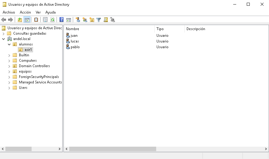Viewport: 269px width, 159px height.
Task: Toggle the Show/Hide console tree icon
Action: (x=27, y=20)
